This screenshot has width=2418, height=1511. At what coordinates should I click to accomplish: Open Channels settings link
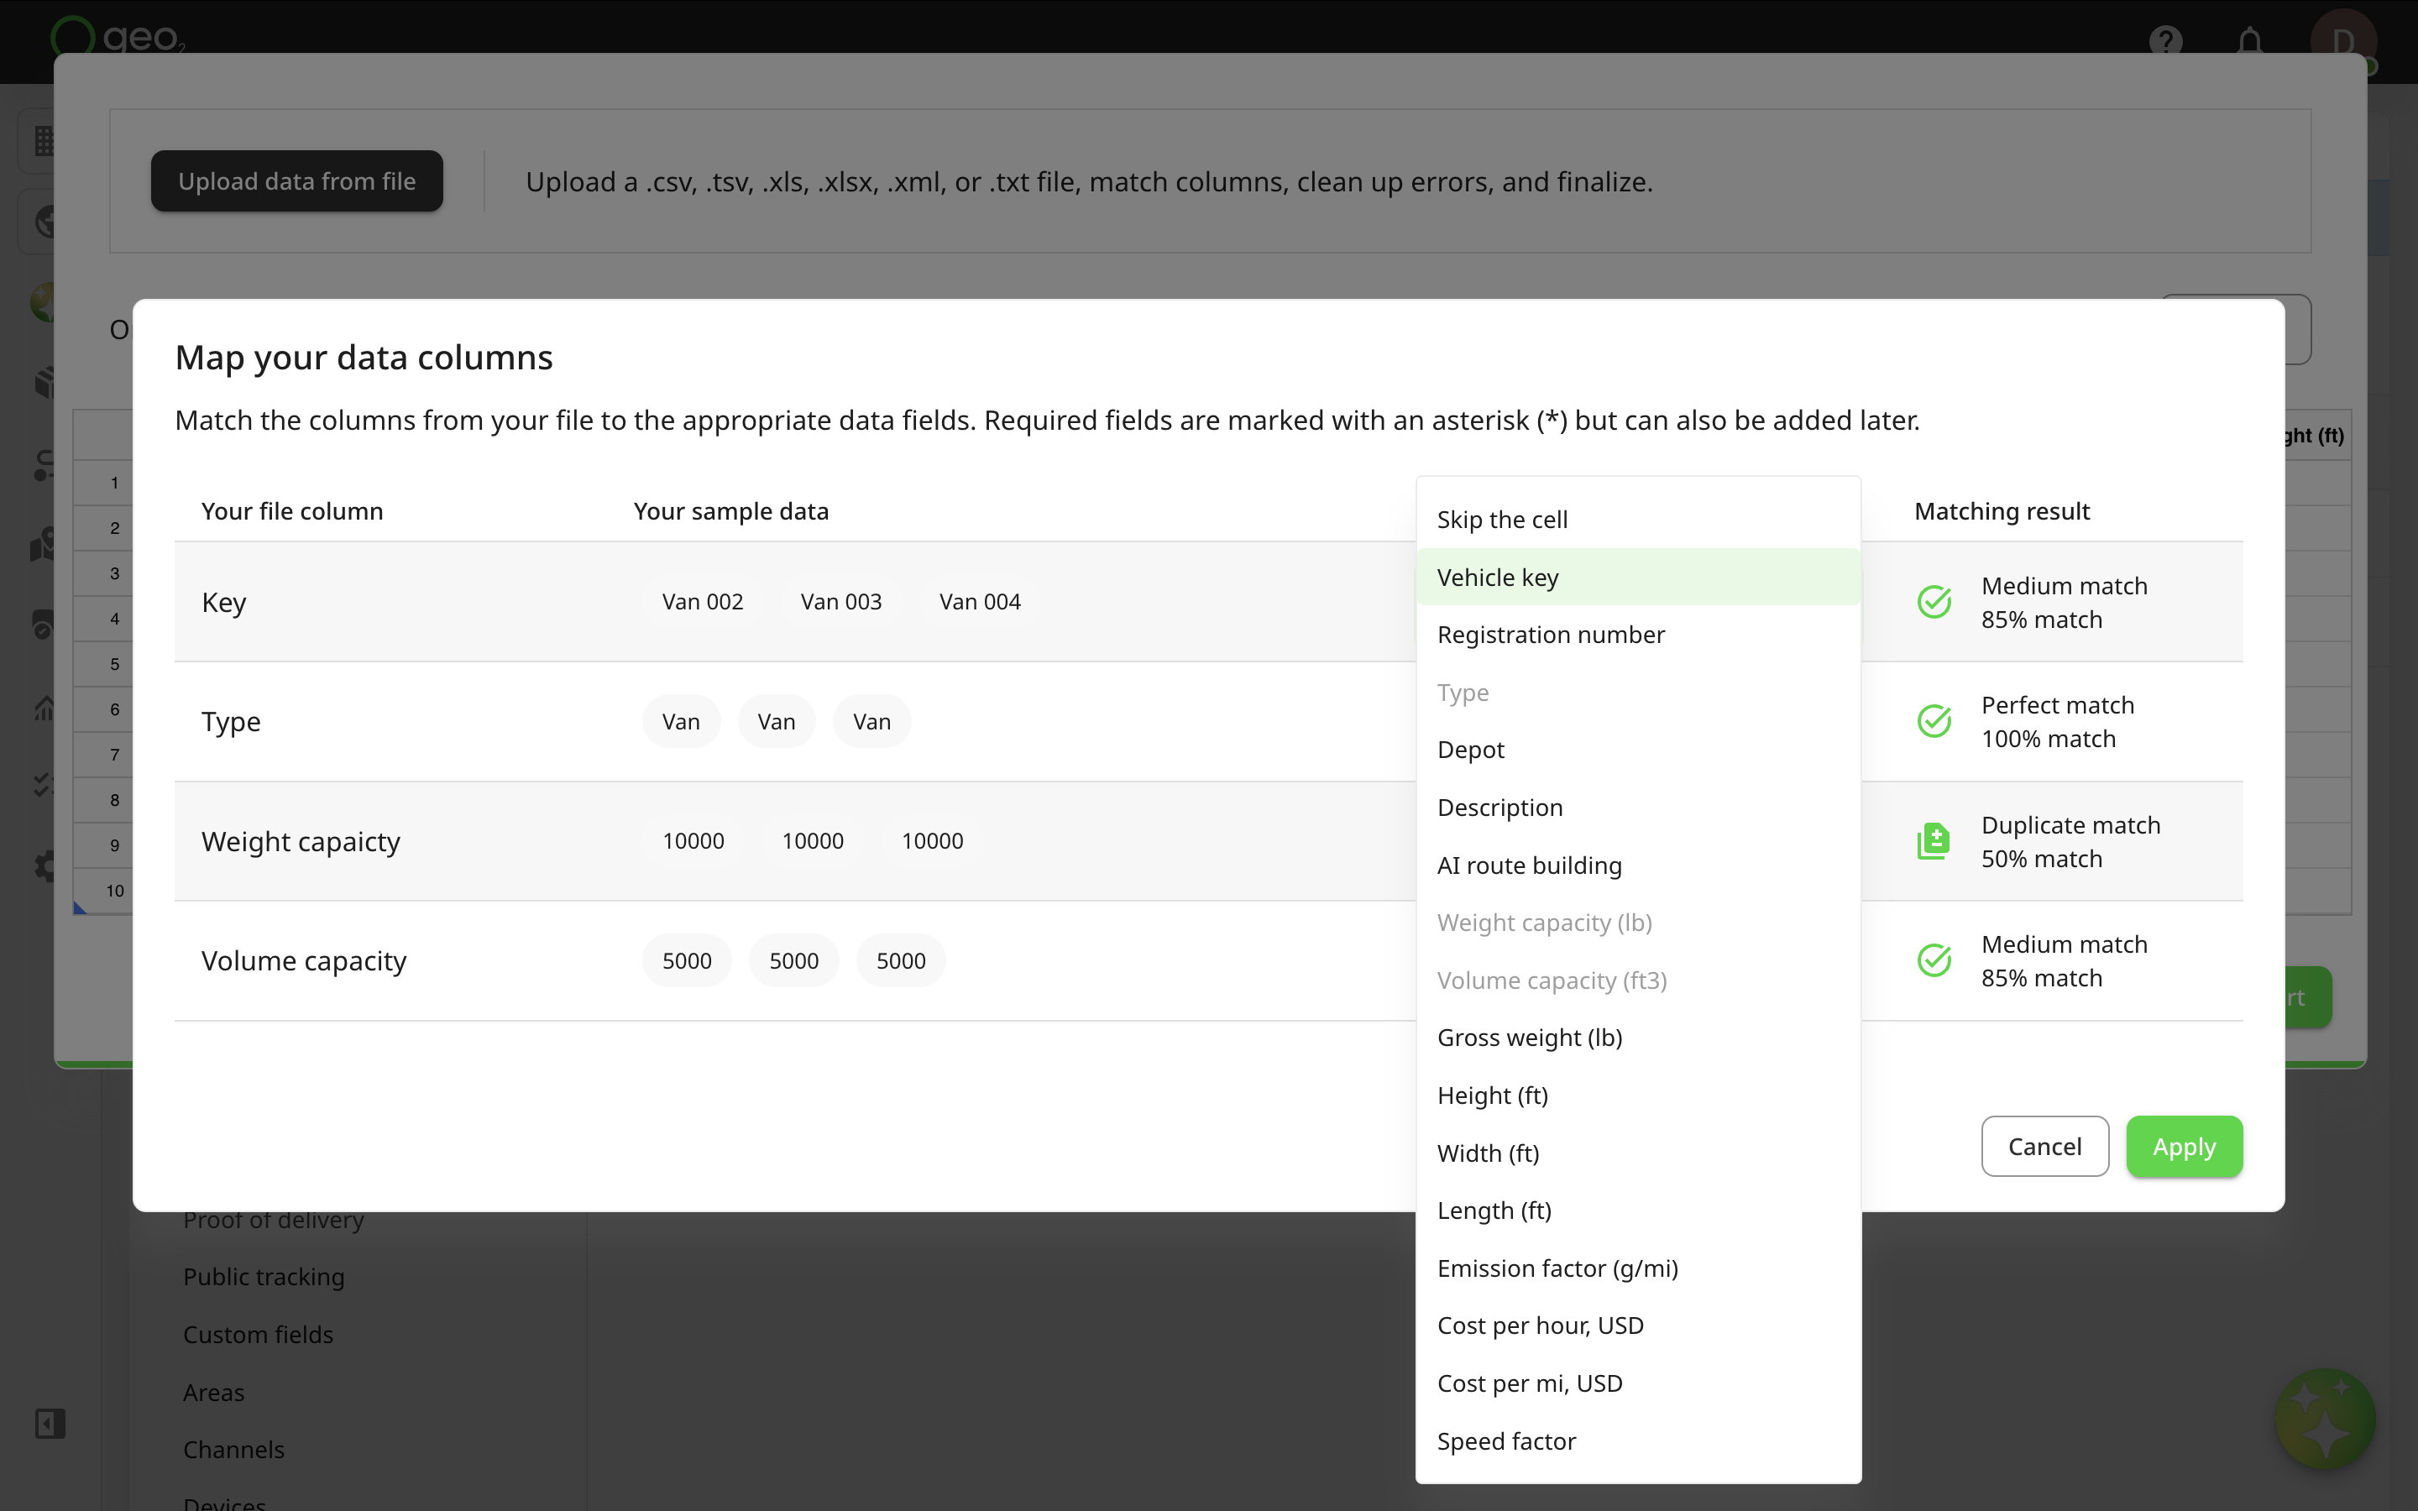(x=233, y=1449)
